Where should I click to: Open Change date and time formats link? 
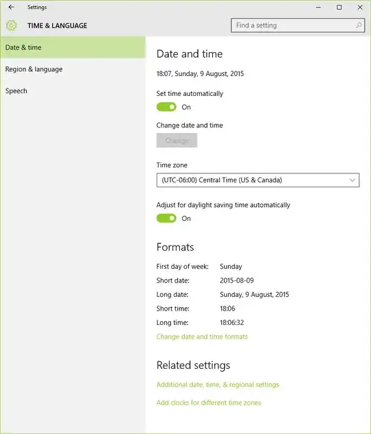tap(202, 337)
